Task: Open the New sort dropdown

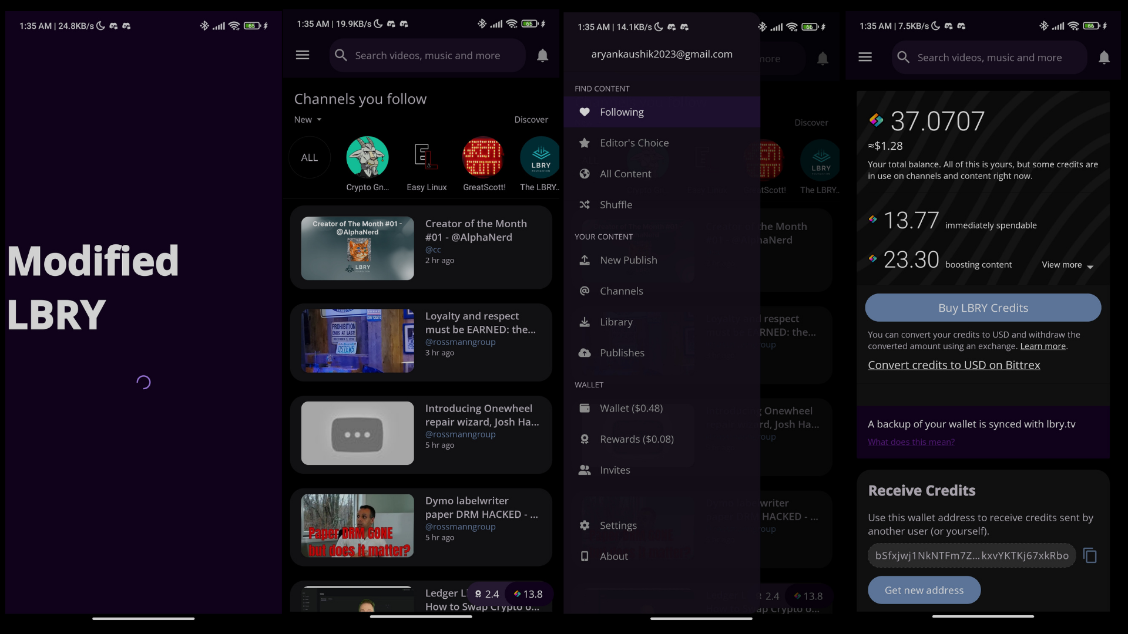Action: 308,120
